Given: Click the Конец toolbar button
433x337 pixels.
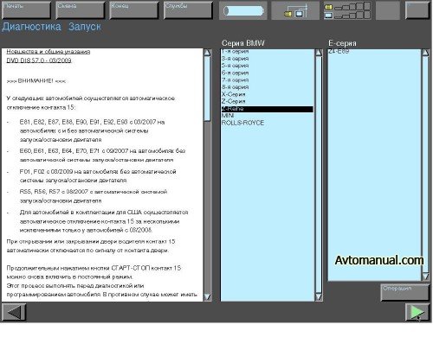Looking at the screenshot, I should pos(134,10).
